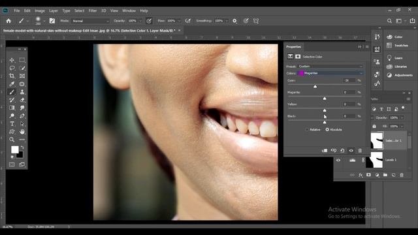This screenshot has width=418, height=235.
Task: Click the foreground color swatch
Action: [14, 149]
